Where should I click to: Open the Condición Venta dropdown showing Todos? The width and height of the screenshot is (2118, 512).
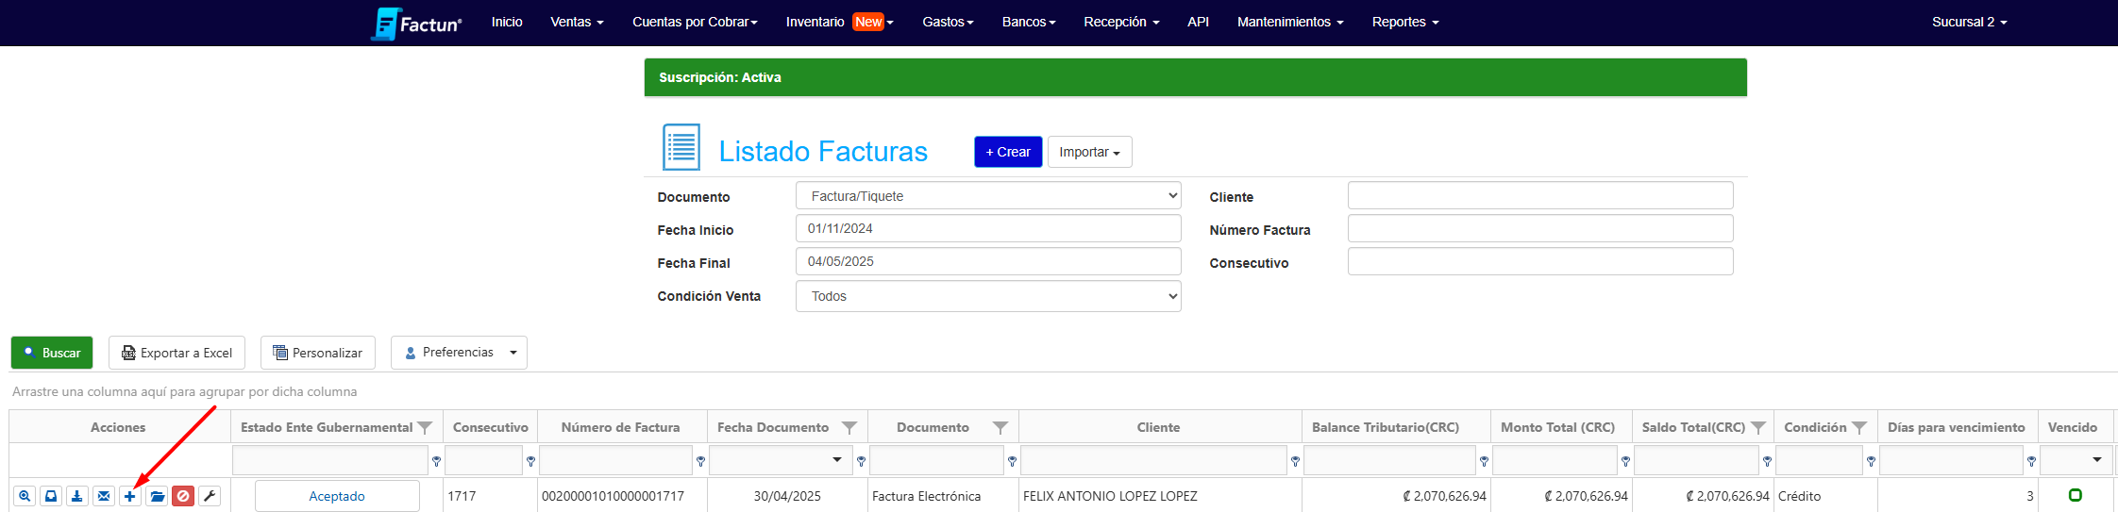pyautogui.click(x=988, y=296)
